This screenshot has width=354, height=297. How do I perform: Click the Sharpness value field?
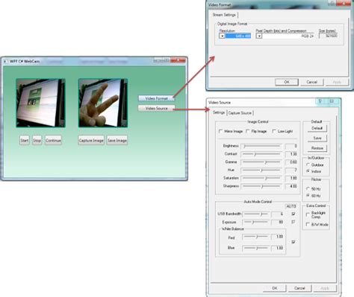coord(291,186)
